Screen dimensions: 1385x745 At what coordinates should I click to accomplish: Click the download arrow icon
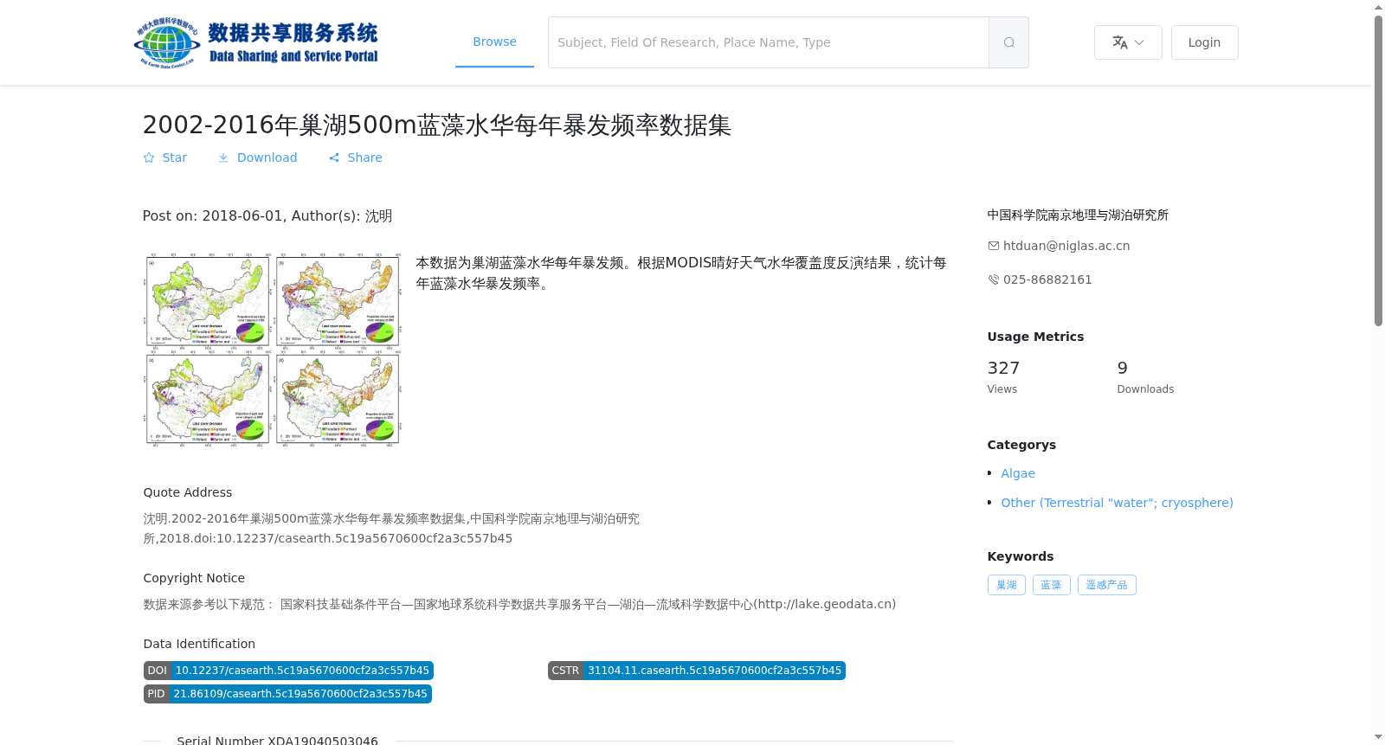223,157
